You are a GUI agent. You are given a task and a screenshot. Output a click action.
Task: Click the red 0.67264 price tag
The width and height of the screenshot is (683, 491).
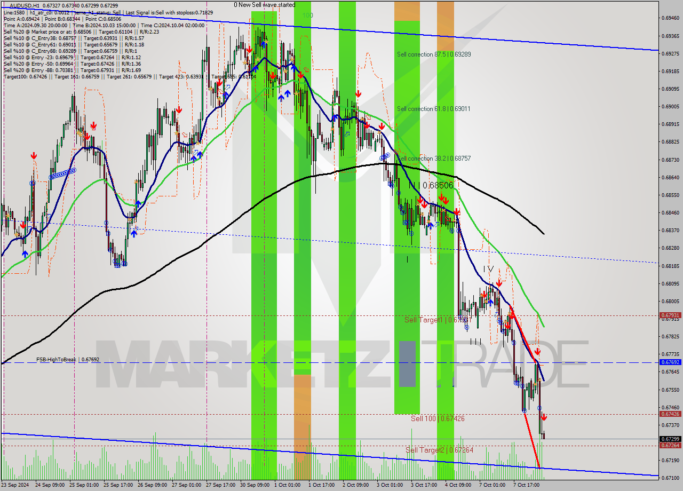pos(670,446)
